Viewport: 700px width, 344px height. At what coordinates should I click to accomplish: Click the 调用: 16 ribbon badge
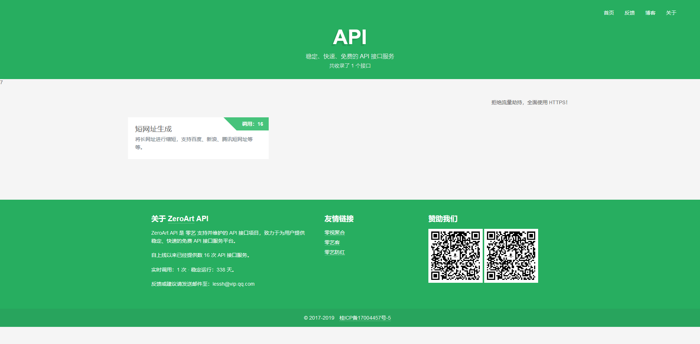pyautogui.click(x=252, y=124)
